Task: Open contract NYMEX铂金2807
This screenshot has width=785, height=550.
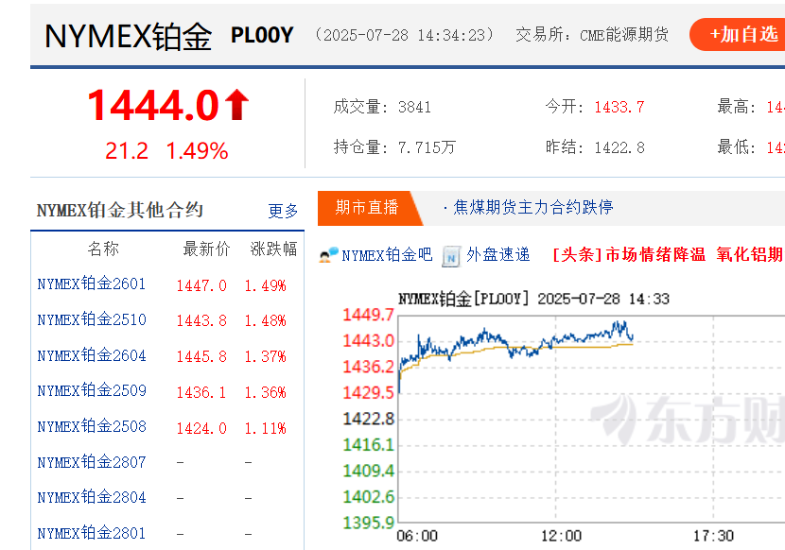Action: point(92,462)
